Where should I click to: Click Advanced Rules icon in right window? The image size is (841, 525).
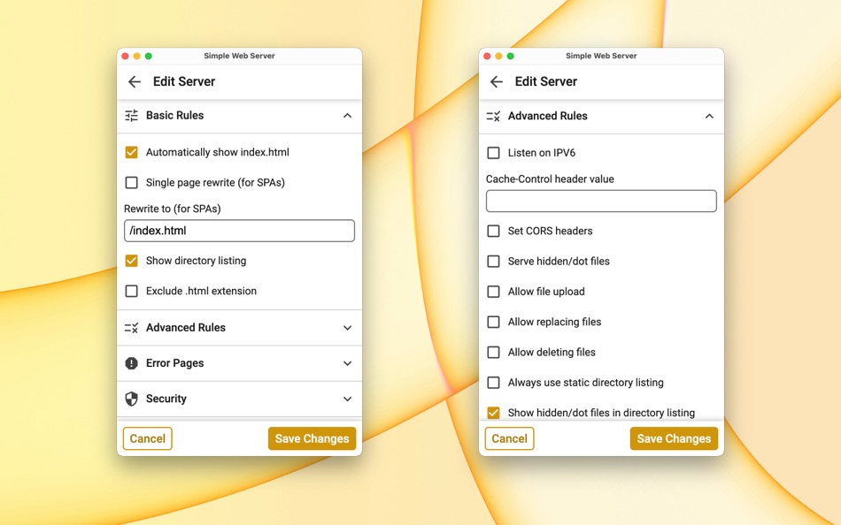(x=493, y=116)
